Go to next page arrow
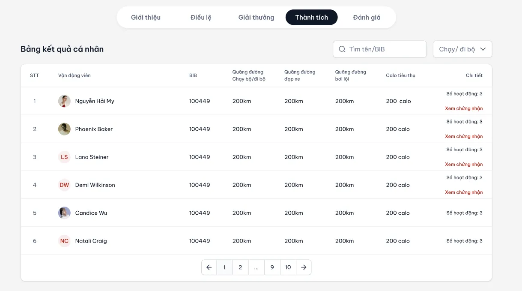 pyautogui.click(x=304, y=267)
